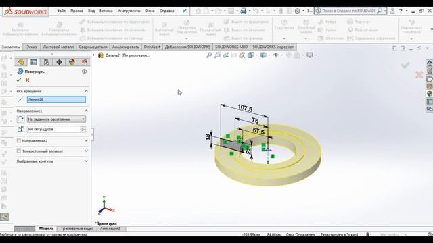Open the Анимация1 bottom tab
Image resolution: width=433 pixels, height=243 pixels.
click(110, 229)
